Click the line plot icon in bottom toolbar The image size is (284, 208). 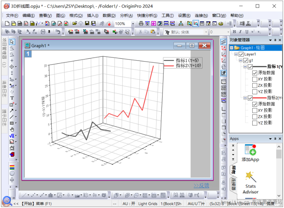point(24,195)
